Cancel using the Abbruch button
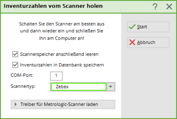Viewport: 177px width, 119px height. tap(148, 42)
